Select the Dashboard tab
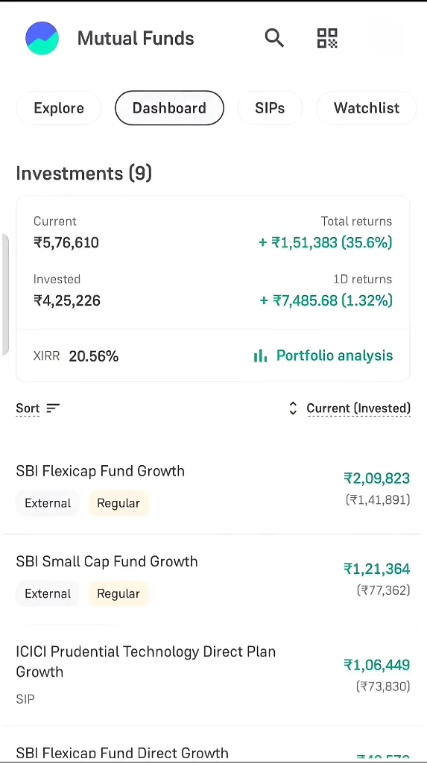Viewport: 427px width, 764px height. [169, 107]
